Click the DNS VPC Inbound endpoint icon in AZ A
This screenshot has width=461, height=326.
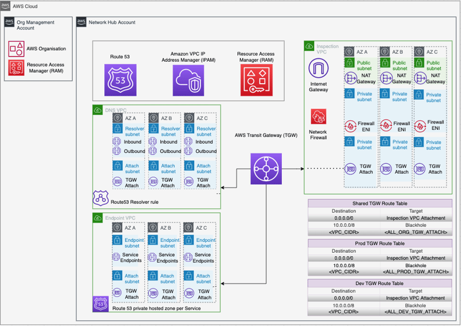coord(117,141)
